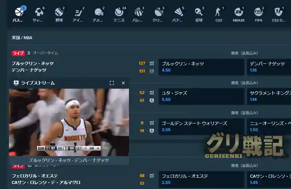291x189 pixels.
Task: Choose the CS2 esports icon
Action: tap(218, 14)
